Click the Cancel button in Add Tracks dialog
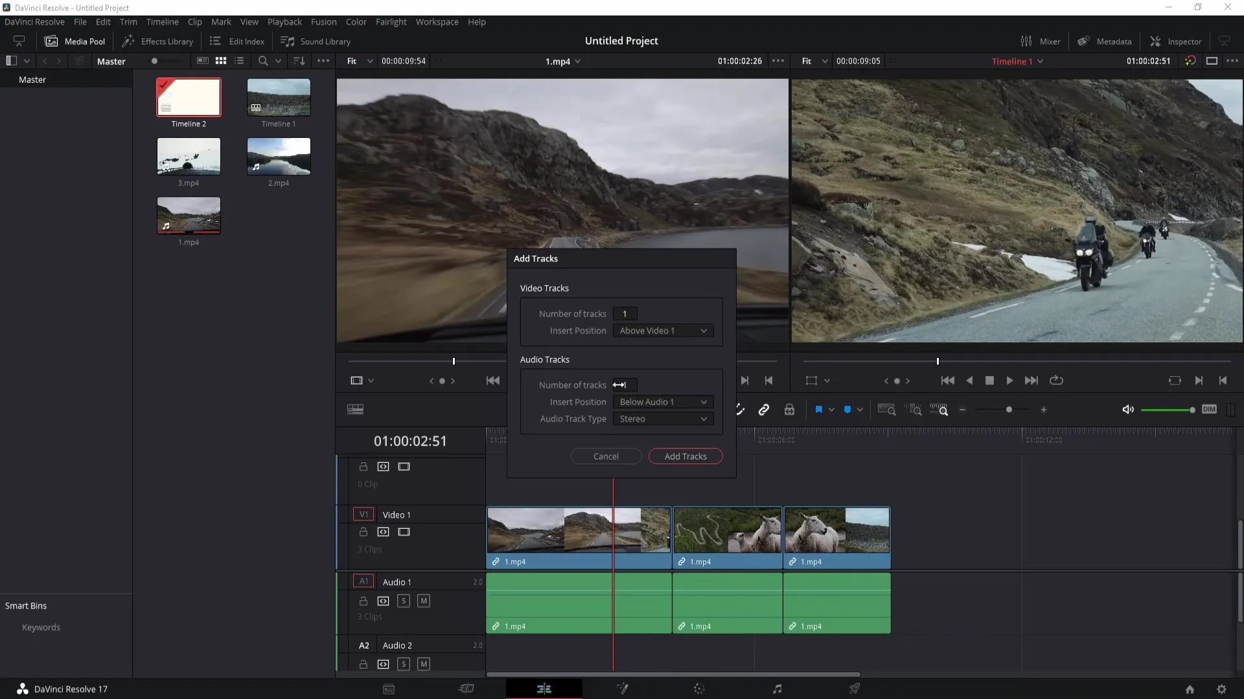1244x699 pixels. tap(606, 455)
